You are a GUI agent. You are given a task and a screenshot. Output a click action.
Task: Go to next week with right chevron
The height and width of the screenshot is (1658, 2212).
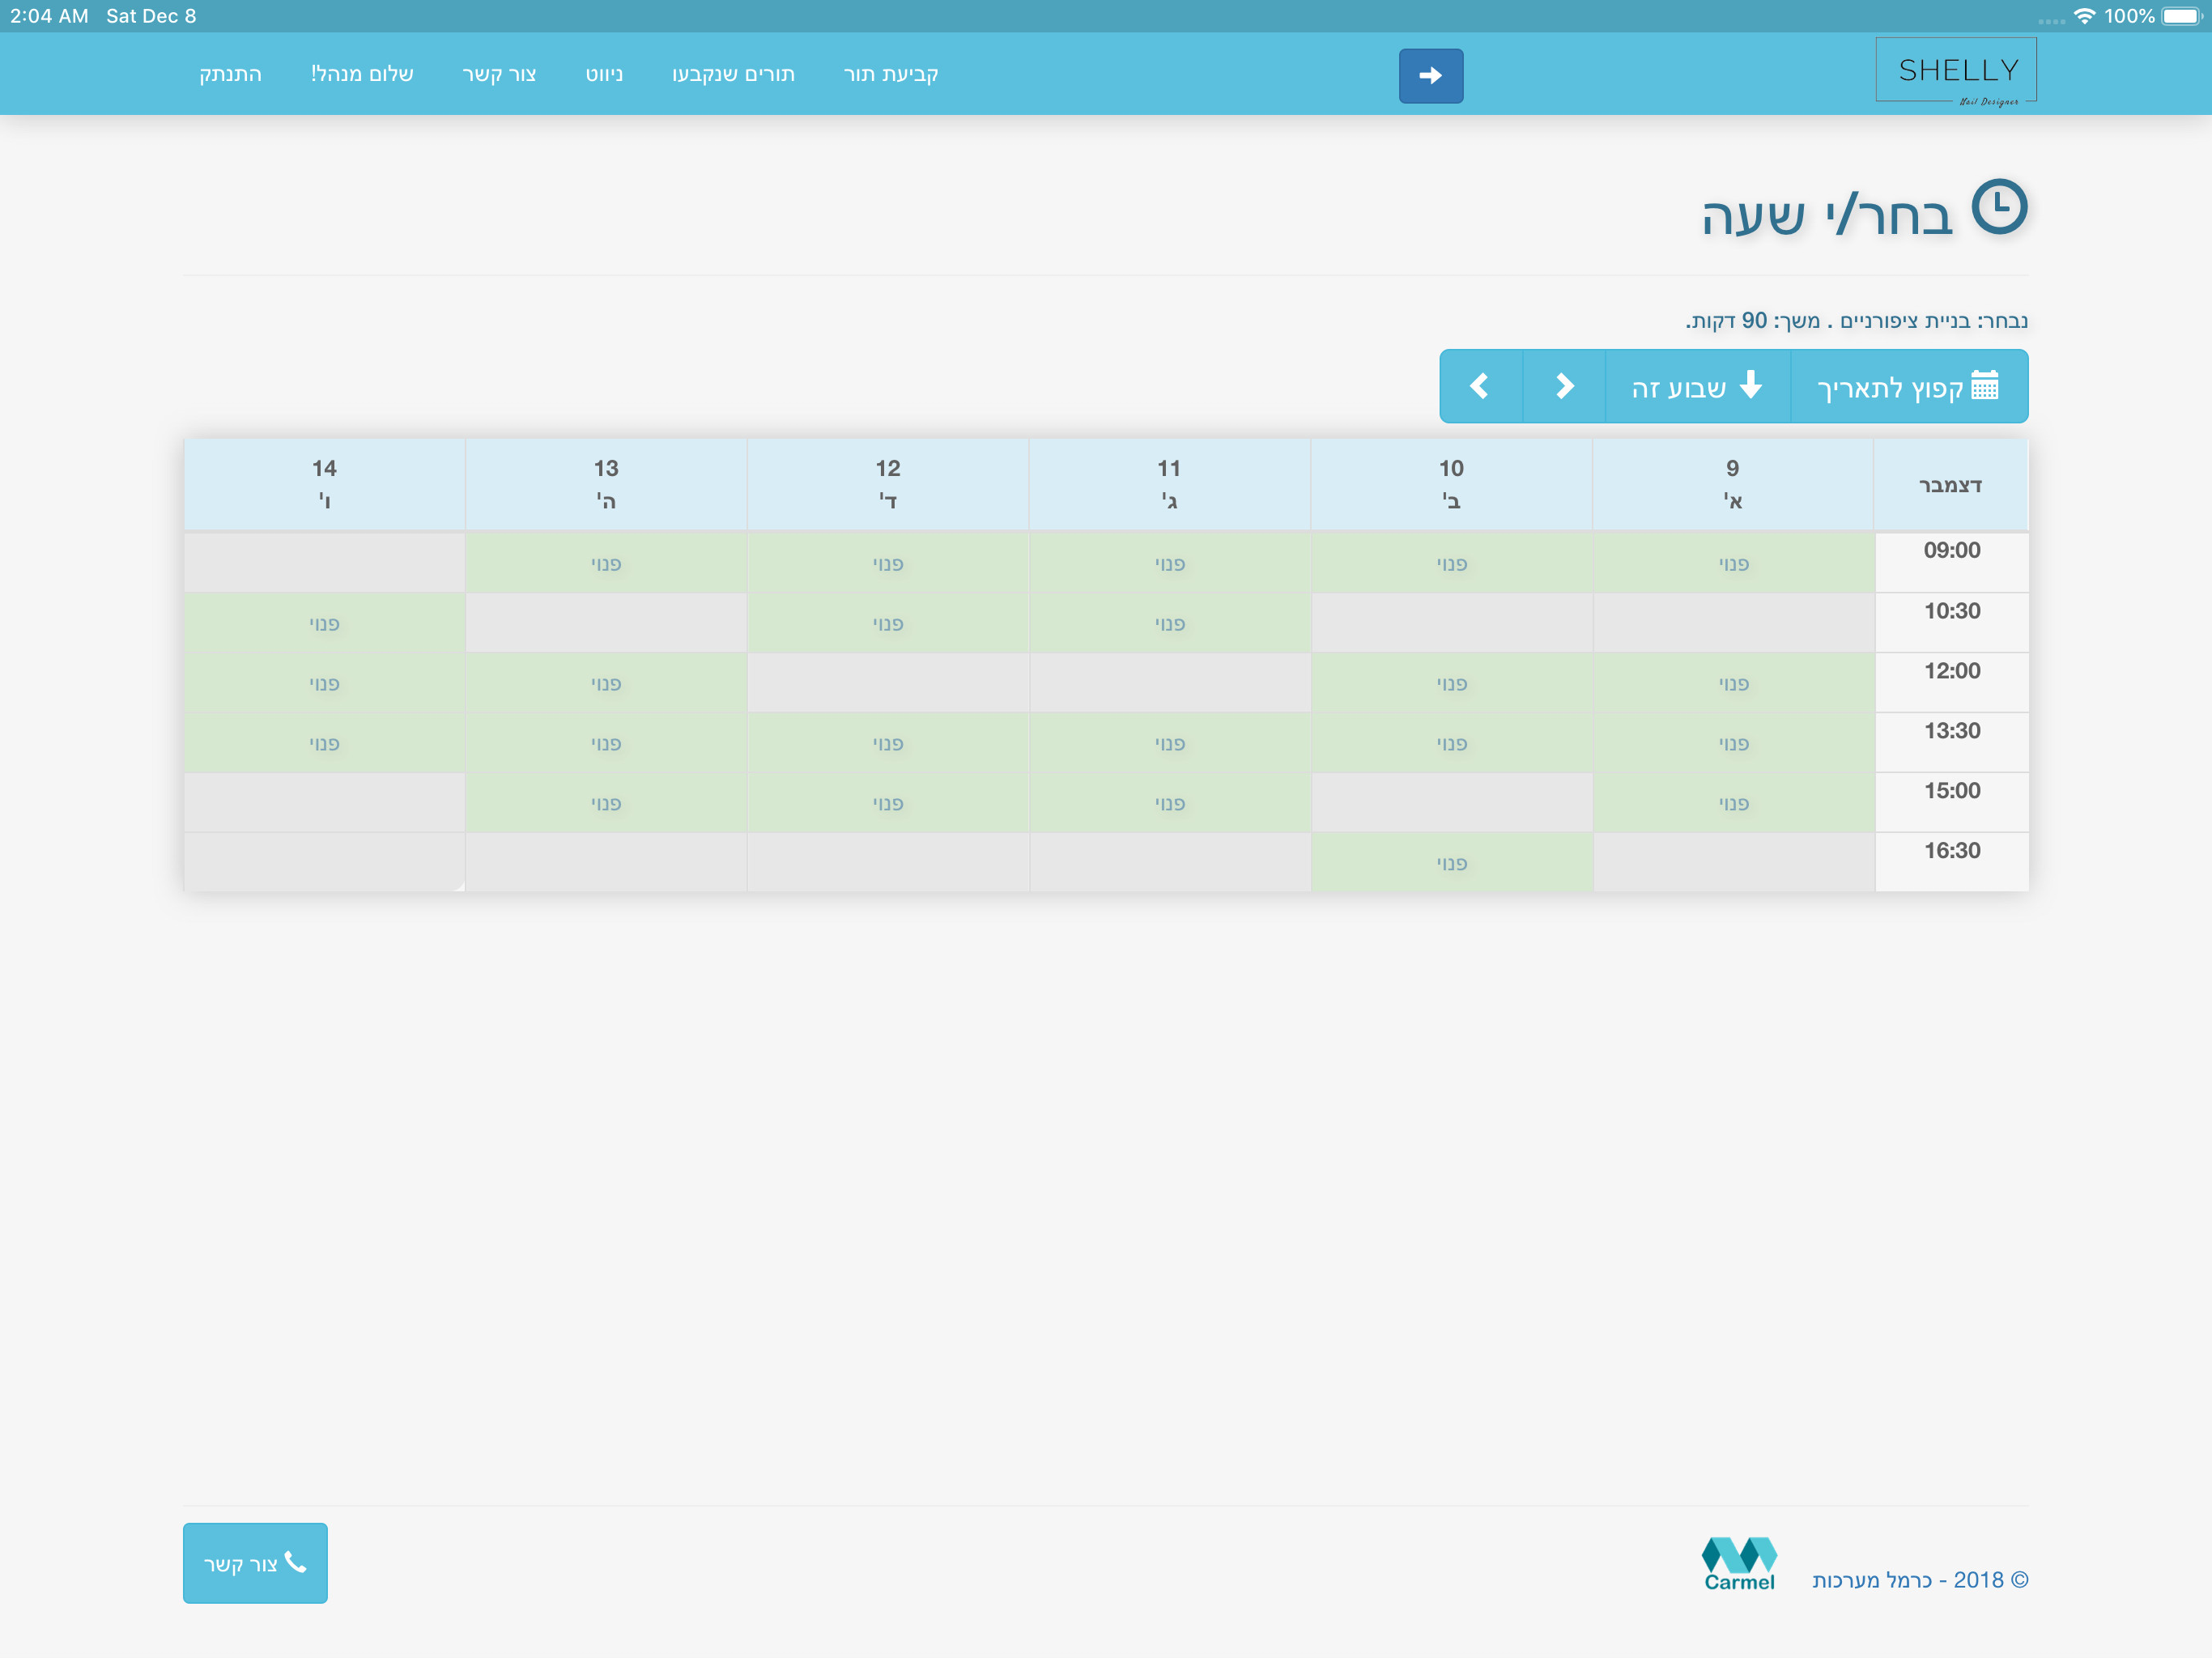[x=1564, y=386]
